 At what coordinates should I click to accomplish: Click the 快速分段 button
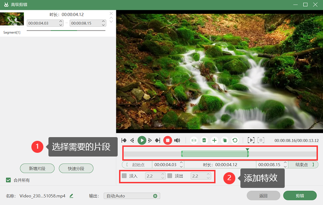(76, 169)
